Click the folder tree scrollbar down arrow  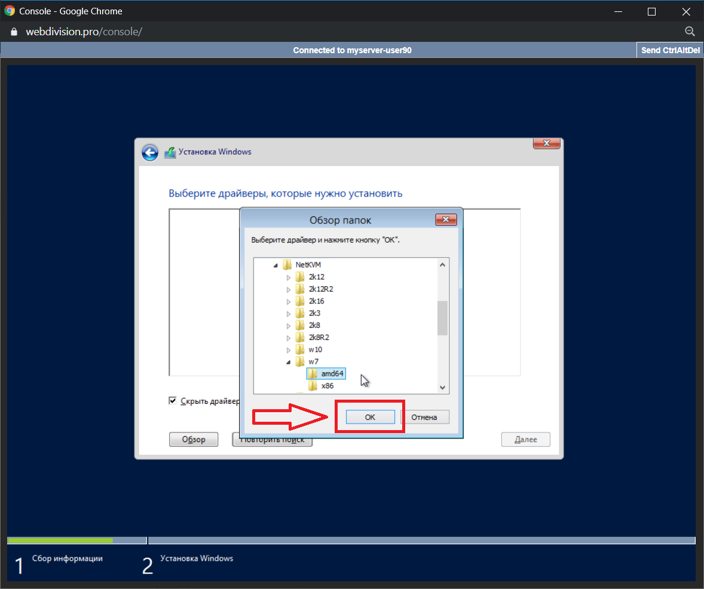pyautogui.click(x=442, y=388)
